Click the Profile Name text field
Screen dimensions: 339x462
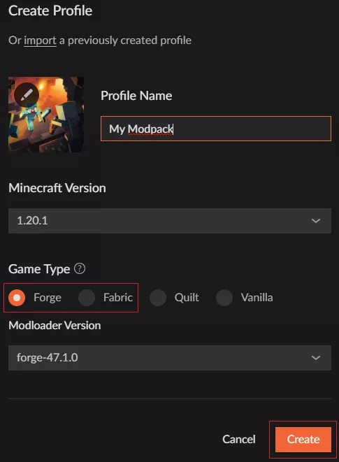[x=216, y=129]
